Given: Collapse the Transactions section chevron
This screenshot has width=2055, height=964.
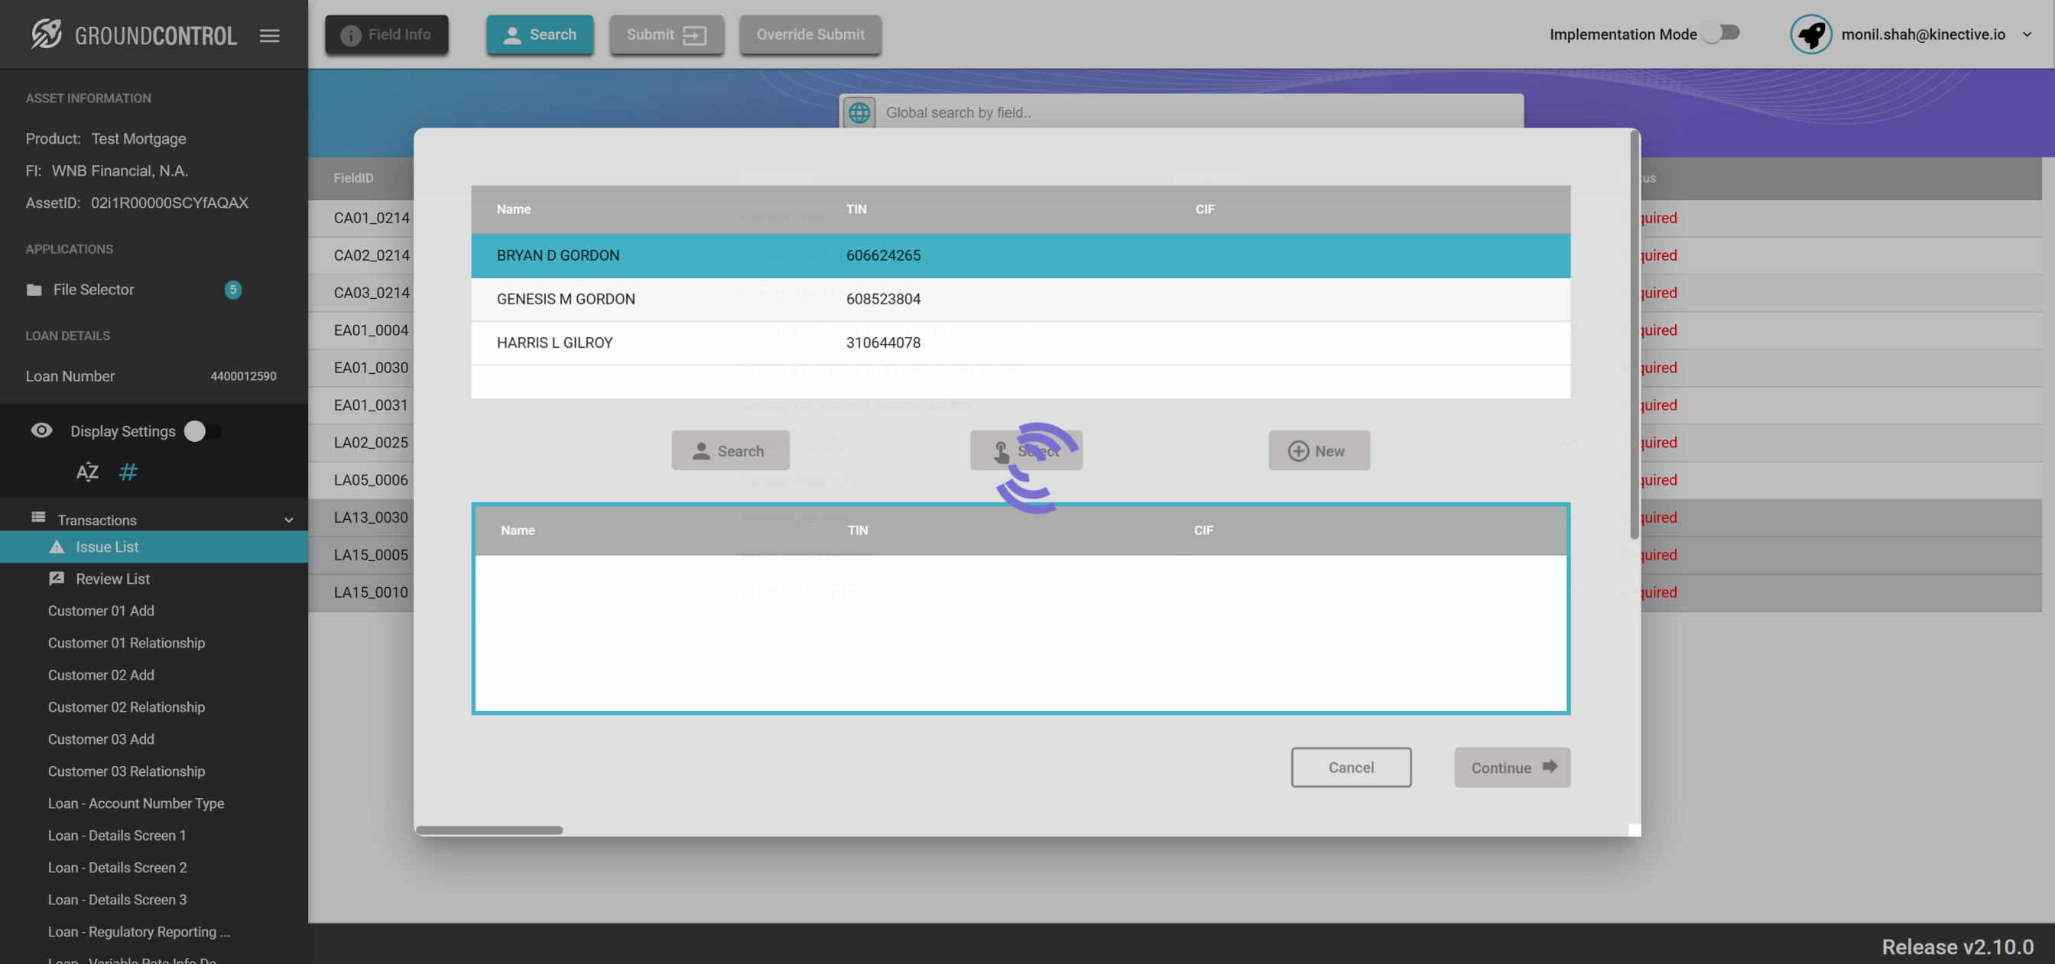Looking at the screenshot, I should (x=289, y=521).
